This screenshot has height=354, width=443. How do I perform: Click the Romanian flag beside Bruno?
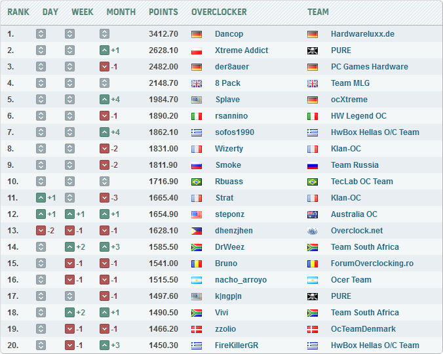[x=197, y=264]
